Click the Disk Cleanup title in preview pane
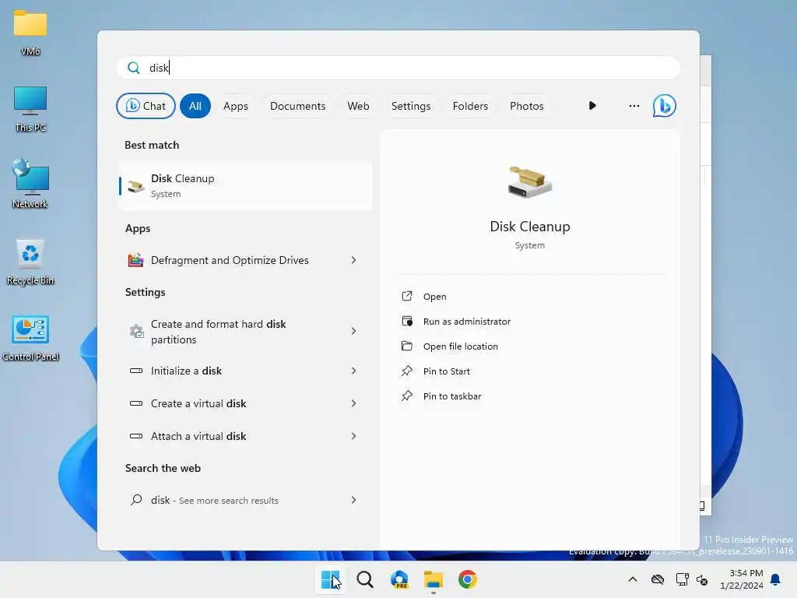797x598 pixels. tap(529, 227)
